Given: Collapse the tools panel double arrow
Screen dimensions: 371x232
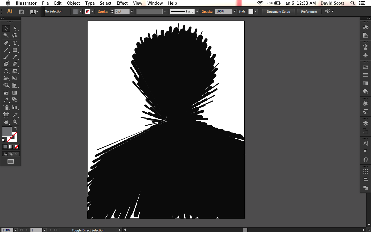Looking at the screenshot, I should (3, 18).
